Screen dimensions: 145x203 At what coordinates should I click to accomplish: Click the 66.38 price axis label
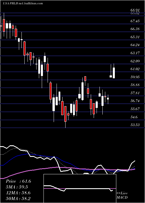(135, 29)
